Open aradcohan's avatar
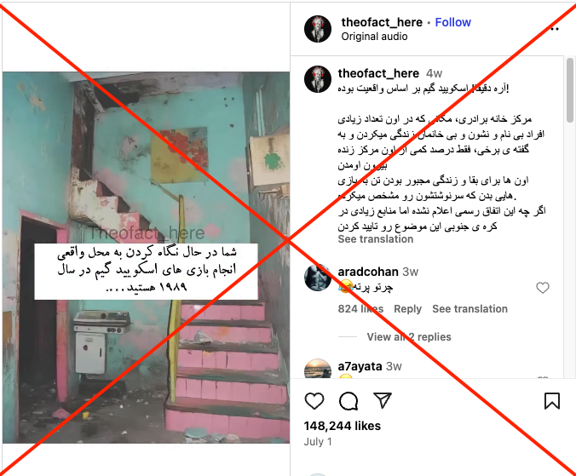Image resolution: width=576 pixels, height=476 pixels. pyautogui.click(x=318, y=278)
